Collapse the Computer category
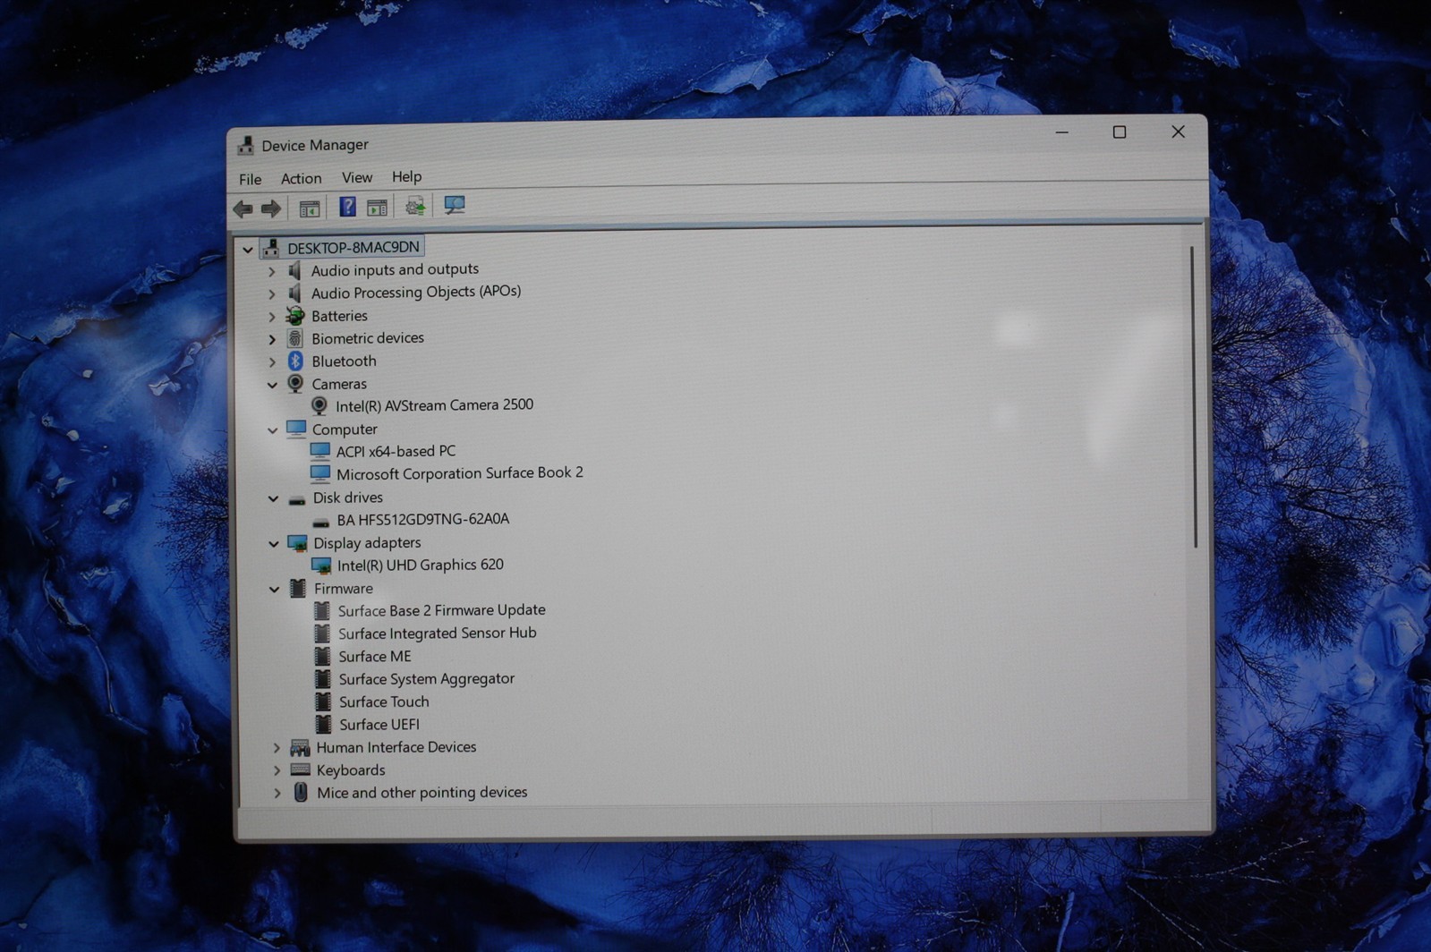The height and width of the screenshot is (952, 1431). tap(273, 431)
